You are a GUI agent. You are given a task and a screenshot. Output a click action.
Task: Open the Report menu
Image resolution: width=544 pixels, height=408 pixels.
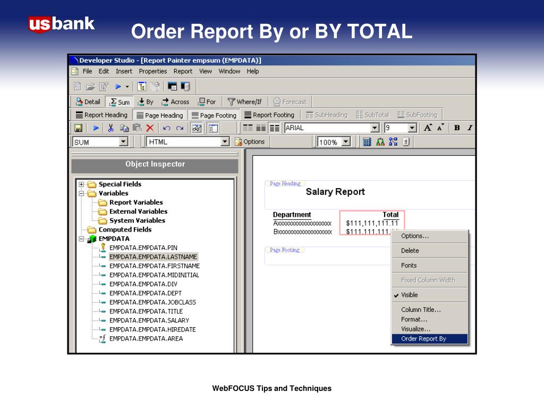(x=183, y=71)
